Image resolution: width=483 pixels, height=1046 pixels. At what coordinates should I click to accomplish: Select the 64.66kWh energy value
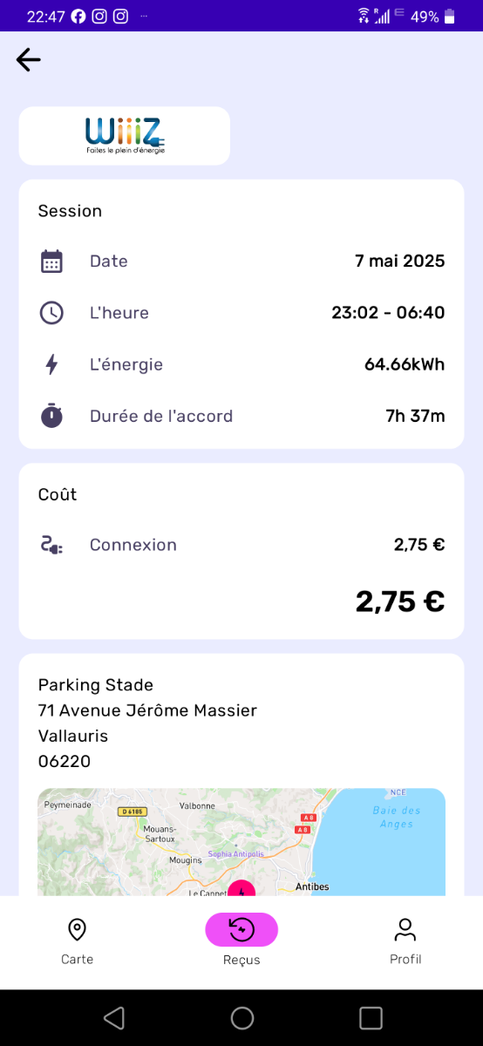[x=405, y=364]
